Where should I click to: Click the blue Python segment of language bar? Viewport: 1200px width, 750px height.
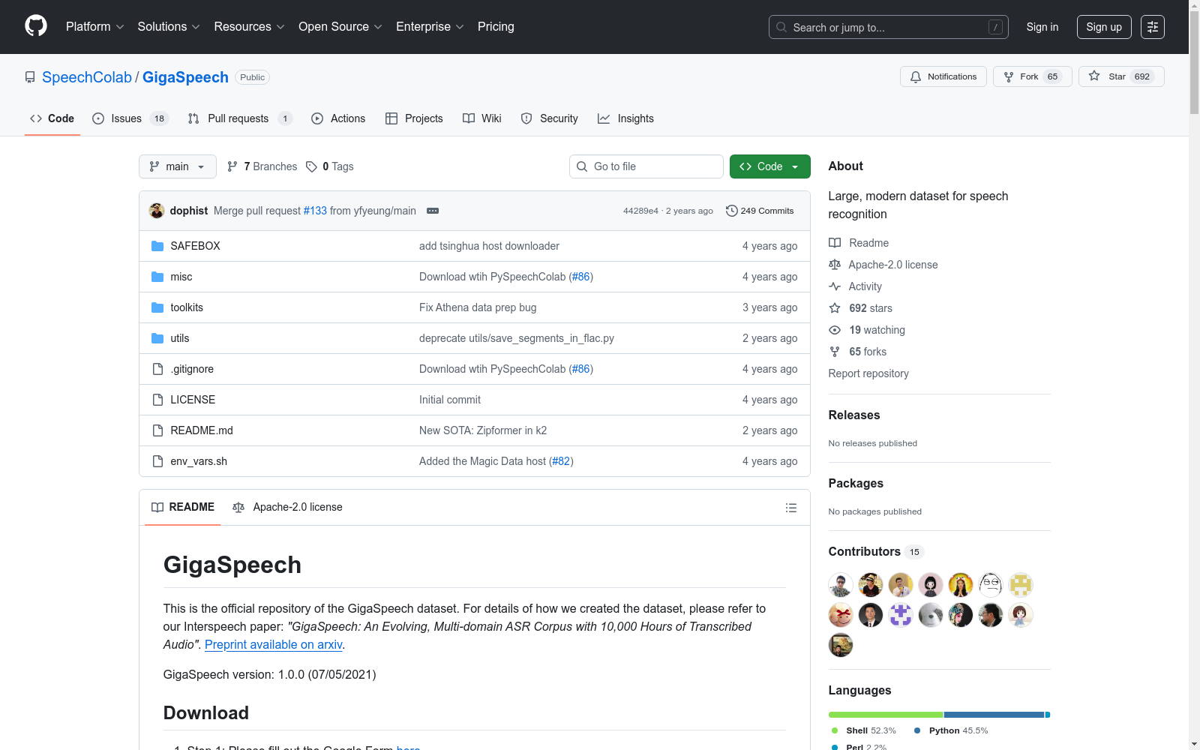pos(994,715)
